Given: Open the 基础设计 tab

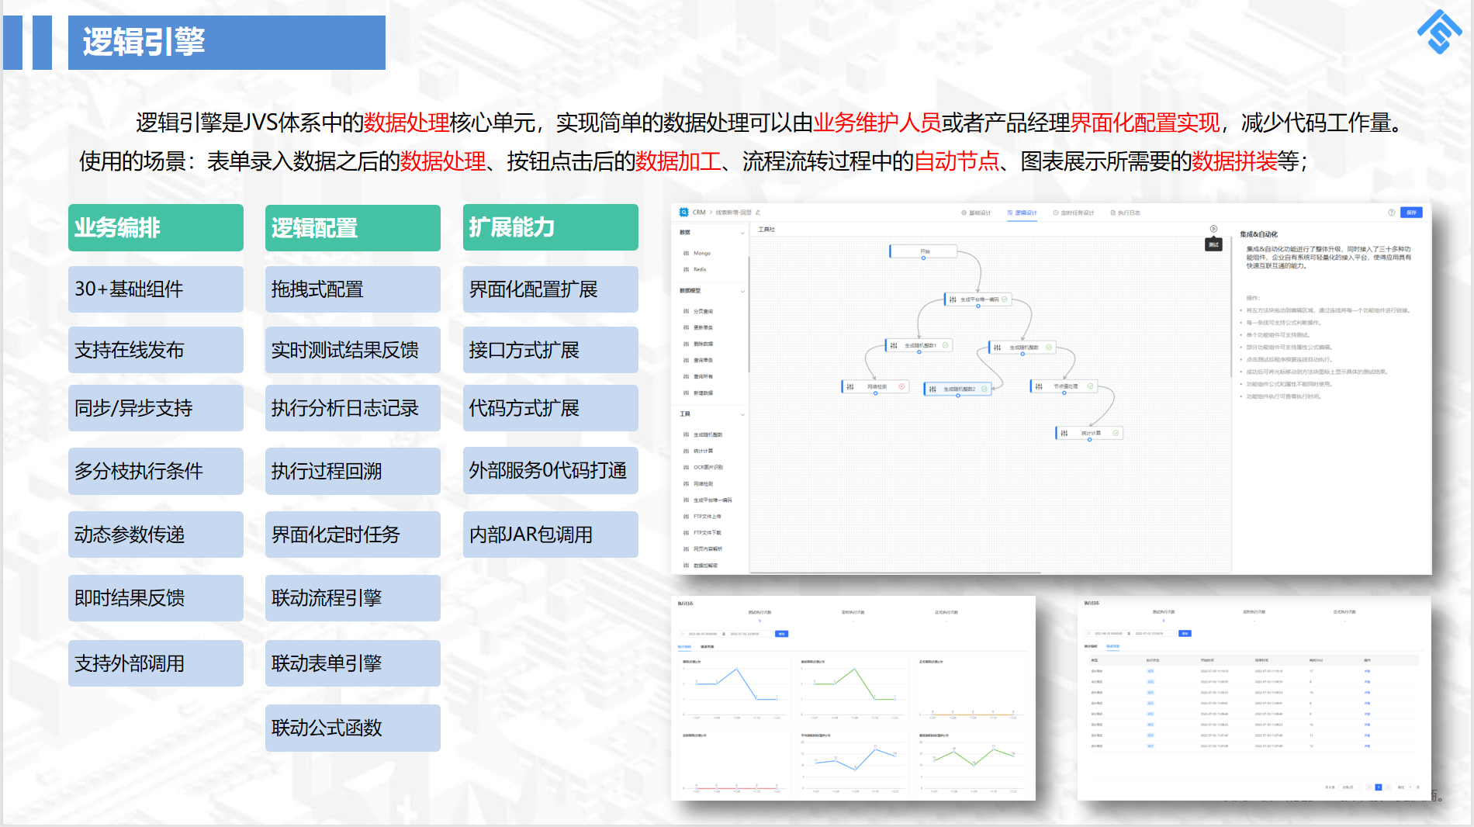Looking at the screenshot, I should pyautogui.click(x=976, y=213).
